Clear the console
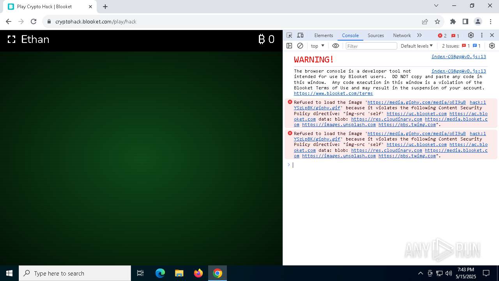 (x=300, y=46)
